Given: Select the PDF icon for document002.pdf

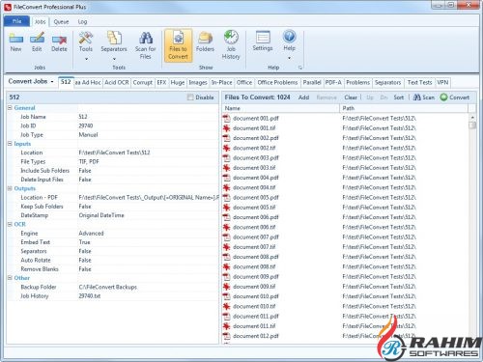Looking at the screenshot, I should click(x=227, y=138).
